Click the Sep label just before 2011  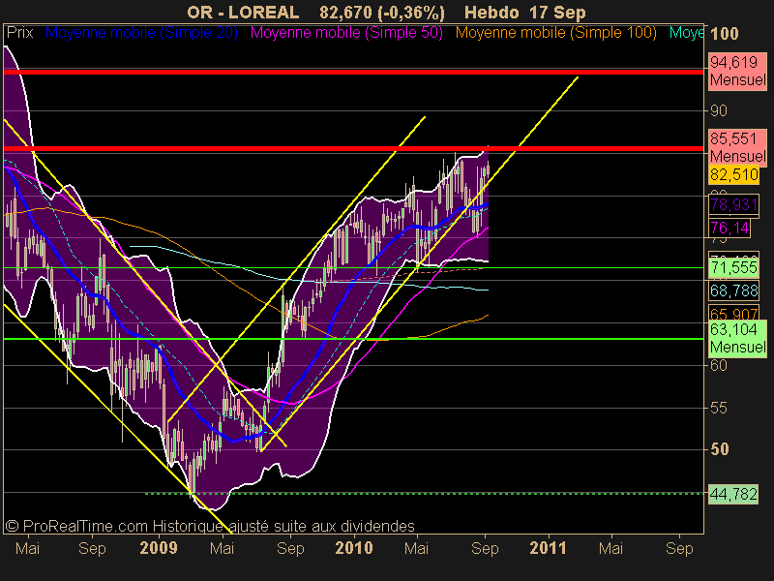pyautogui.click(x=486, y=549)
